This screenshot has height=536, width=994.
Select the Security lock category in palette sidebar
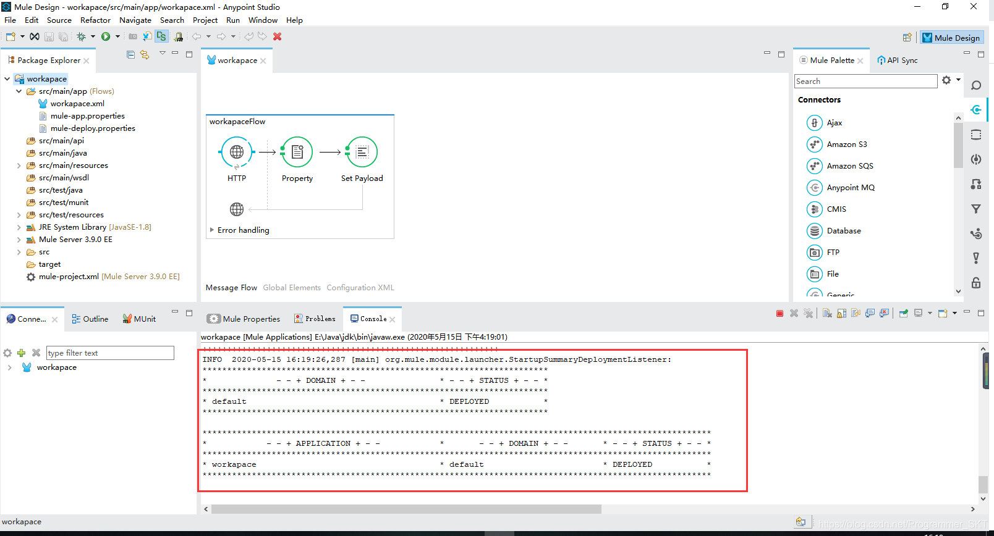click(976, 283)
